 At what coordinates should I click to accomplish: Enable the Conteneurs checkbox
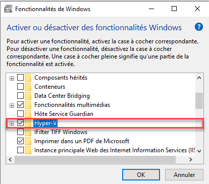20,87
